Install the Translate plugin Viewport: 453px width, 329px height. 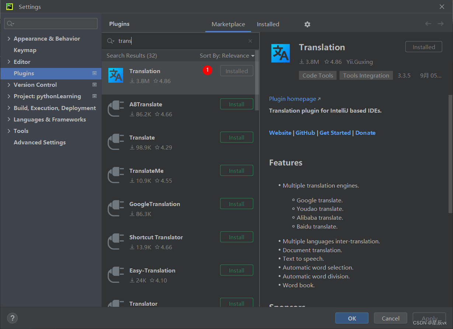pos(237,137)
